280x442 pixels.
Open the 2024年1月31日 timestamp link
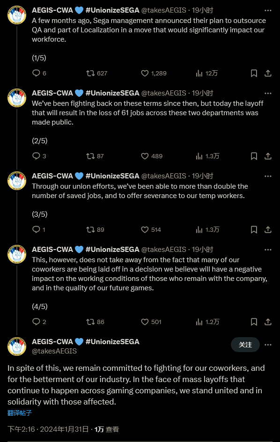click(x=64, y=429)
